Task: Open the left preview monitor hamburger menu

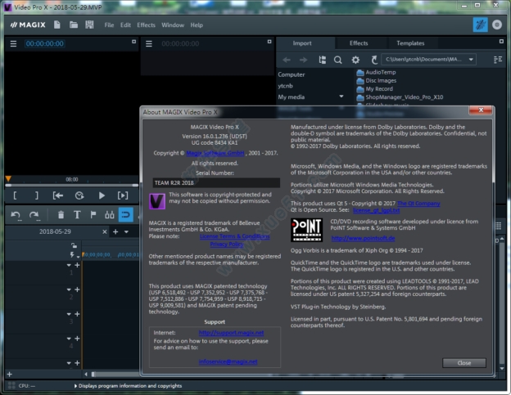Action: (13, 43)
